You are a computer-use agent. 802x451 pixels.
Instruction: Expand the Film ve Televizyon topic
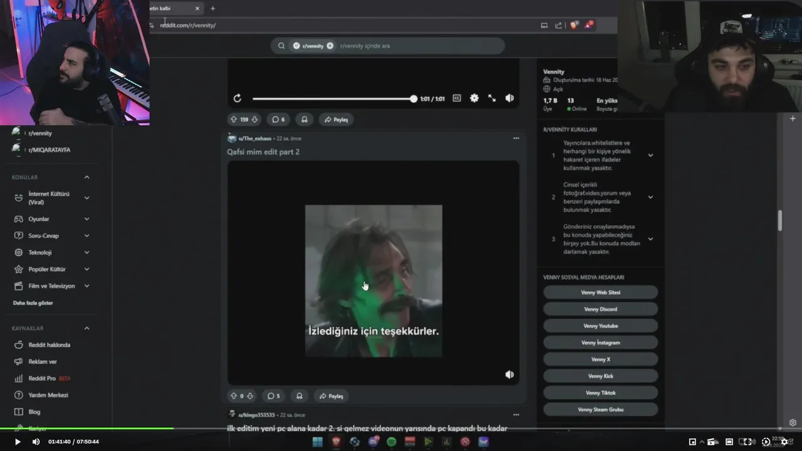click(86, 286)
